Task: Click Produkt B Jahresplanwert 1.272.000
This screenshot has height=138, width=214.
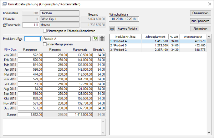Action: click(x=161, y=45)
